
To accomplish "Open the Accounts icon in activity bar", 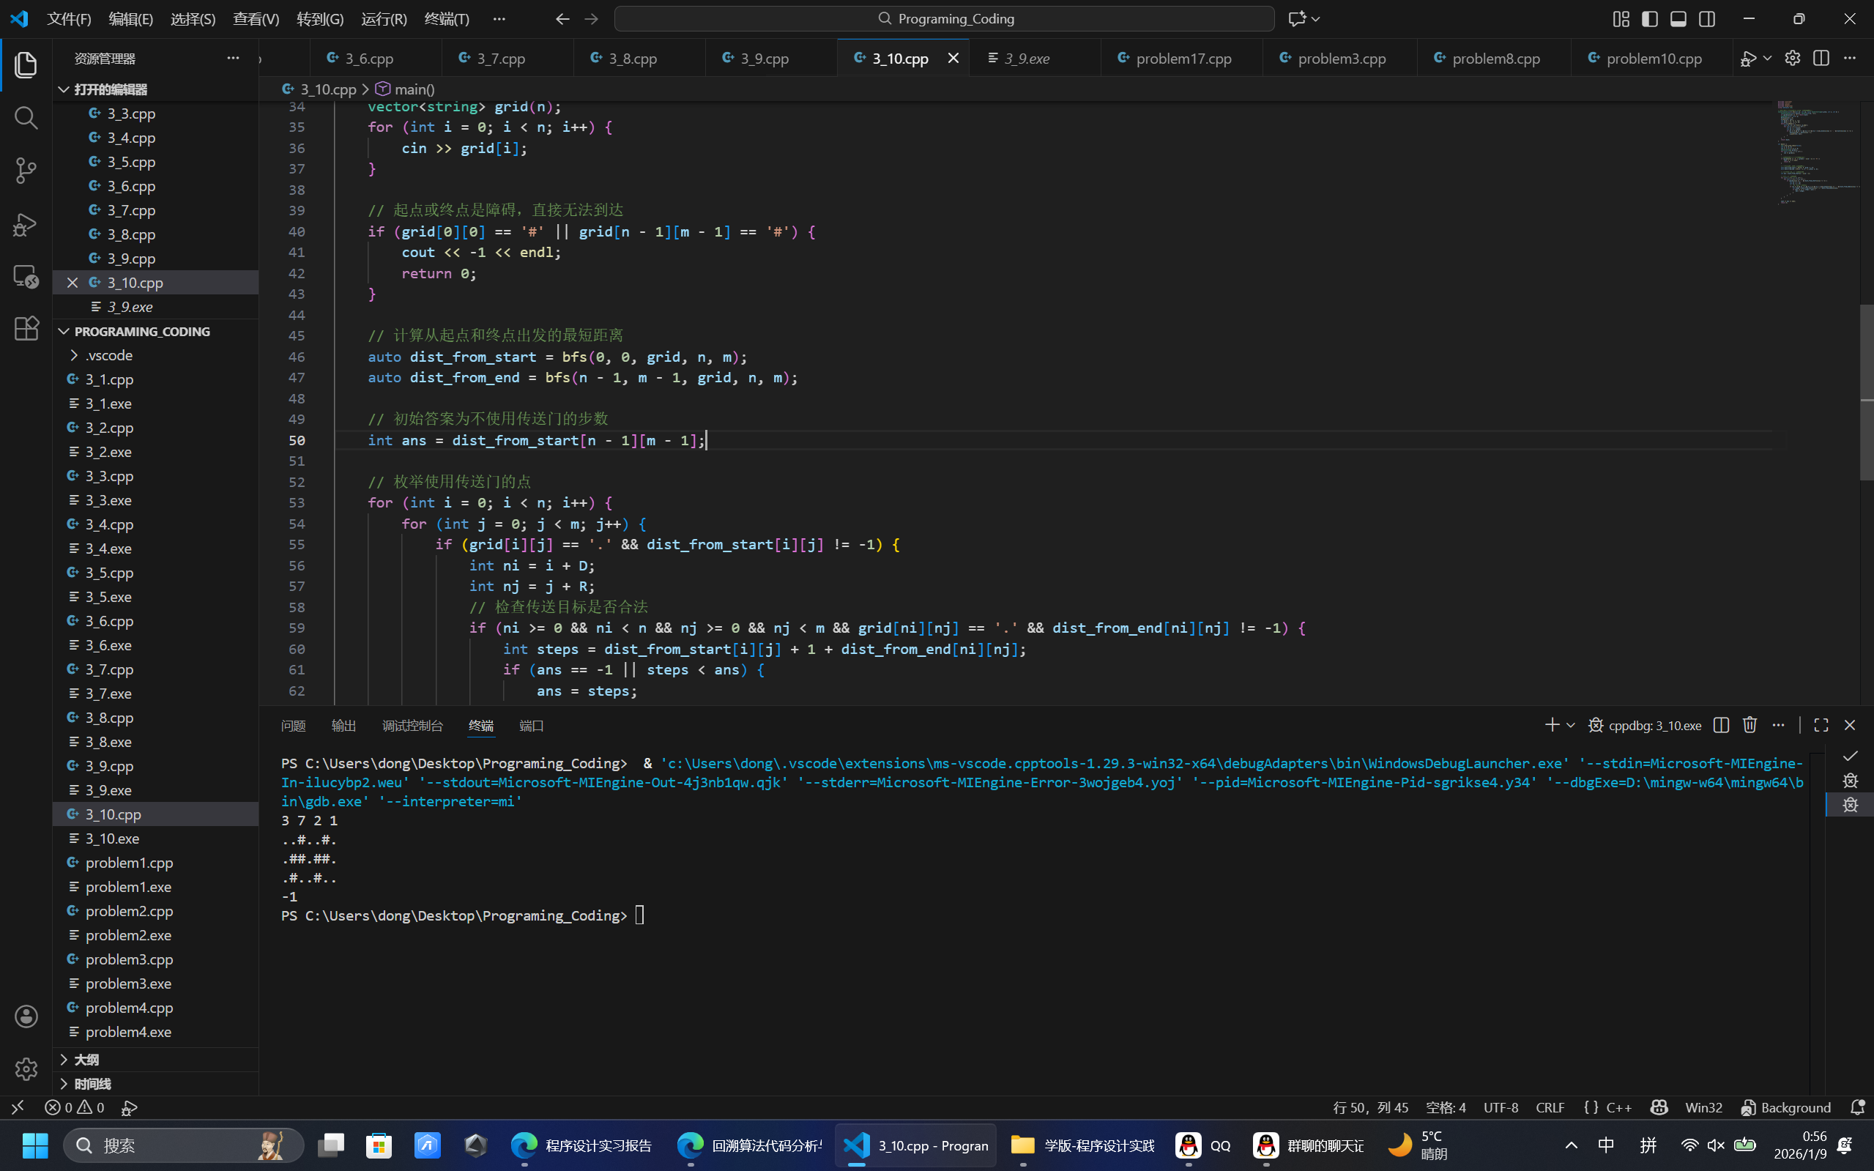I will tap(26, 1016).
